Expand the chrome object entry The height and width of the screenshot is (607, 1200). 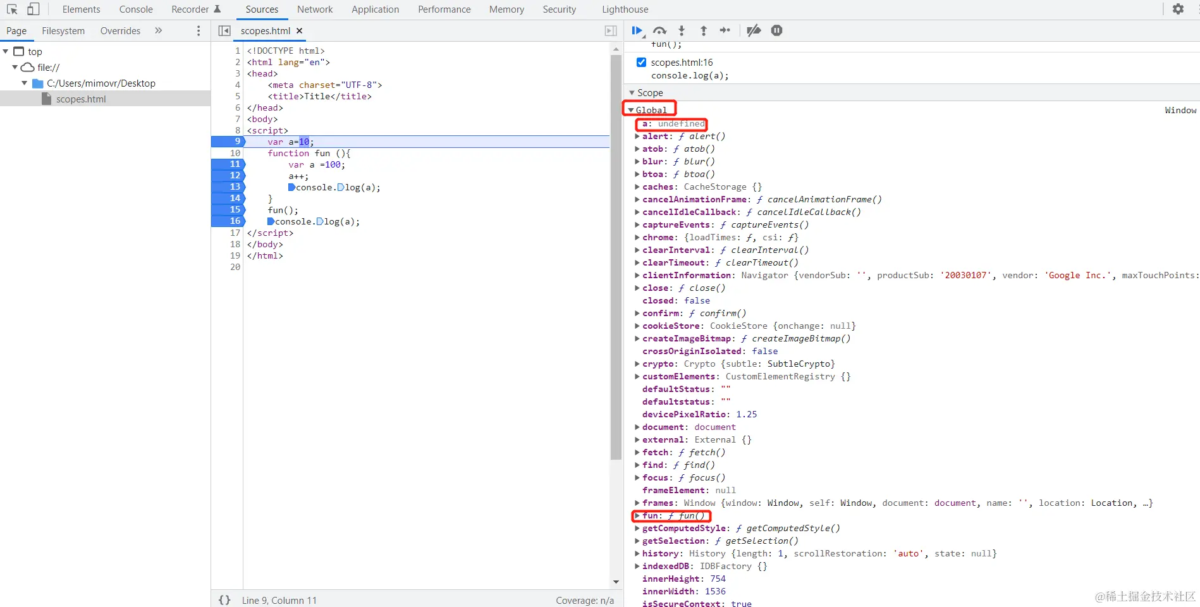(637, 237)
